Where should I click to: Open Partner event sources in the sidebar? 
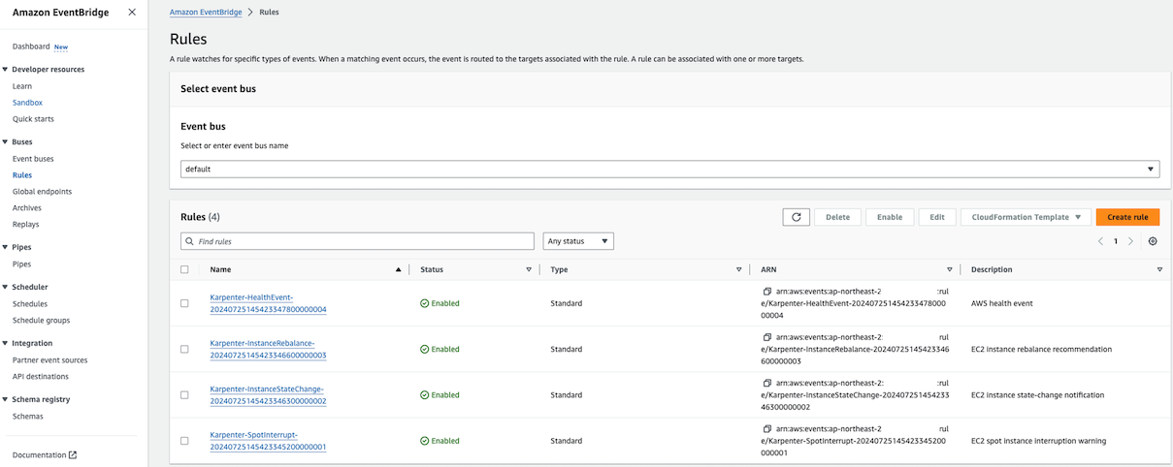click(49, 360)
